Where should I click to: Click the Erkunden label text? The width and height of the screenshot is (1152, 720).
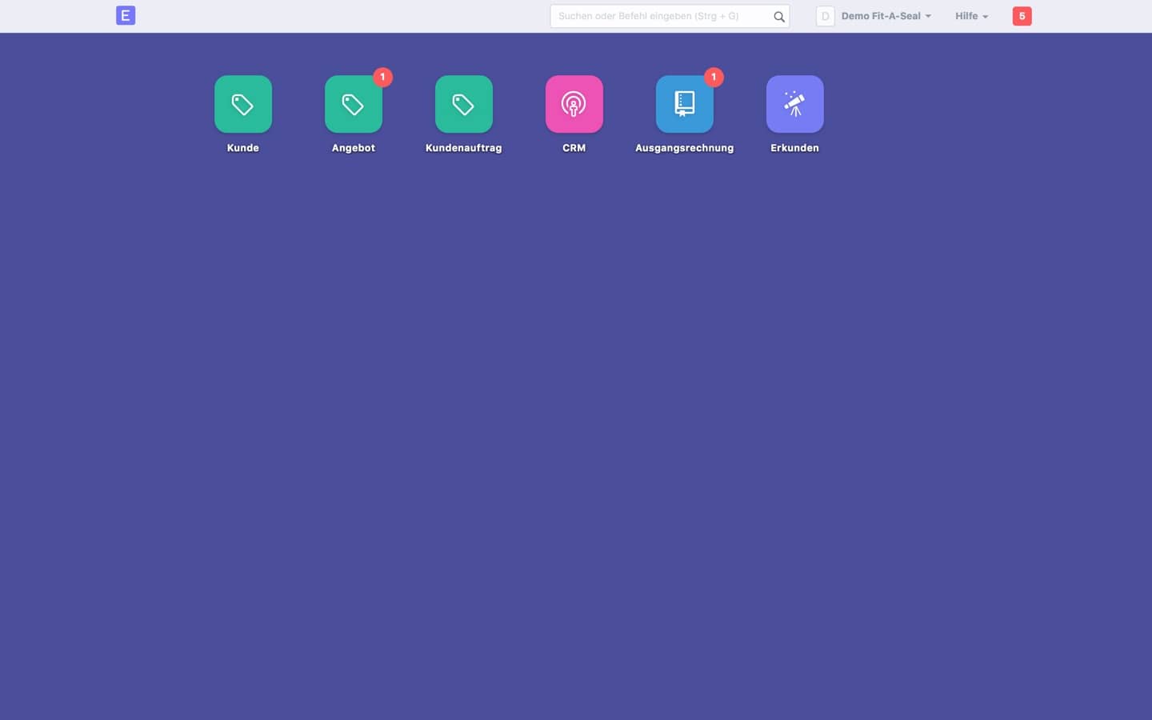click(795, 148)
